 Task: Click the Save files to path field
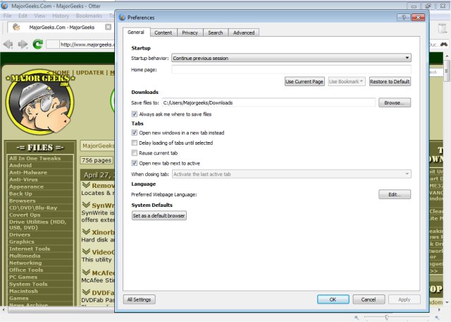pyautogui.click(x=268, y=102)
